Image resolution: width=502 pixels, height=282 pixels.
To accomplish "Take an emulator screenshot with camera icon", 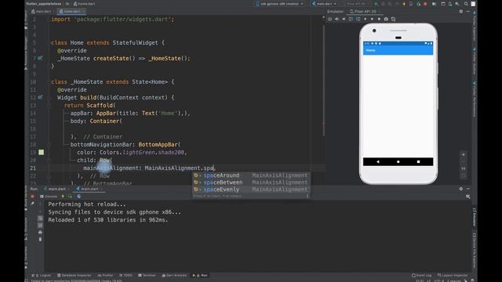I will (386, 19).
